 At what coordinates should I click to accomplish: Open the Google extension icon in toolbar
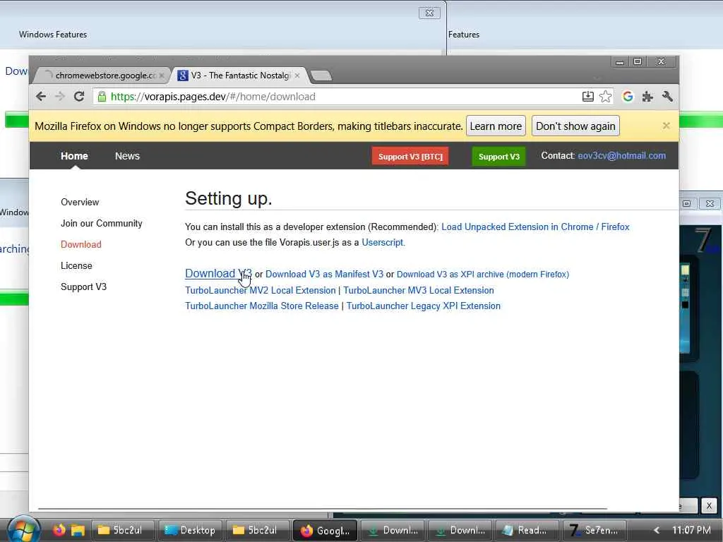coord(628,96)
